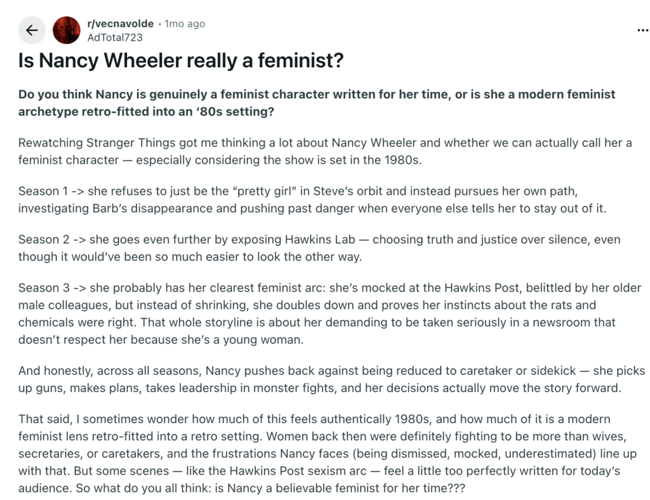This screenshot has width=650, height=500.
Task: Open the r/vecnavolde community avatar
Action: [x=66, y=30]
